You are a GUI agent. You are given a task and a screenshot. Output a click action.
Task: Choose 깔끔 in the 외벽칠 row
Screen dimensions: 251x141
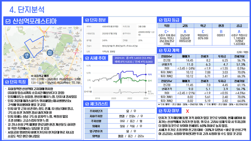click(x=120, y=136)
